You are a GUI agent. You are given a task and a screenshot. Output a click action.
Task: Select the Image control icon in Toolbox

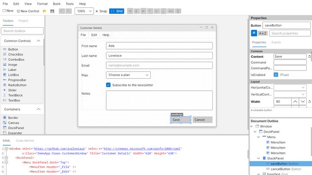[5, 65]
